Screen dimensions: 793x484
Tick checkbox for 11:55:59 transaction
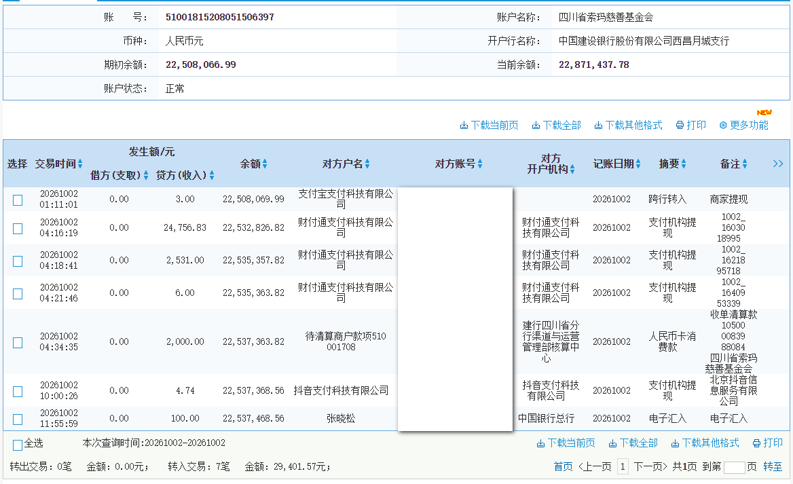[18, 420]
